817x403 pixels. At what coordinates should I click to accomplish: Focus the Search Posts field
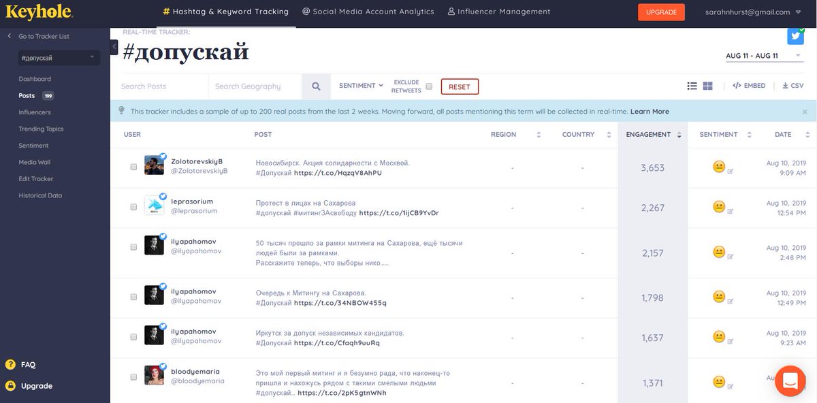click(x=159, y=86)
